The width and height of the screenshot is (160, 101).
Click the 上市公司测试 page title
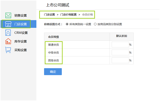click(58, 5)
